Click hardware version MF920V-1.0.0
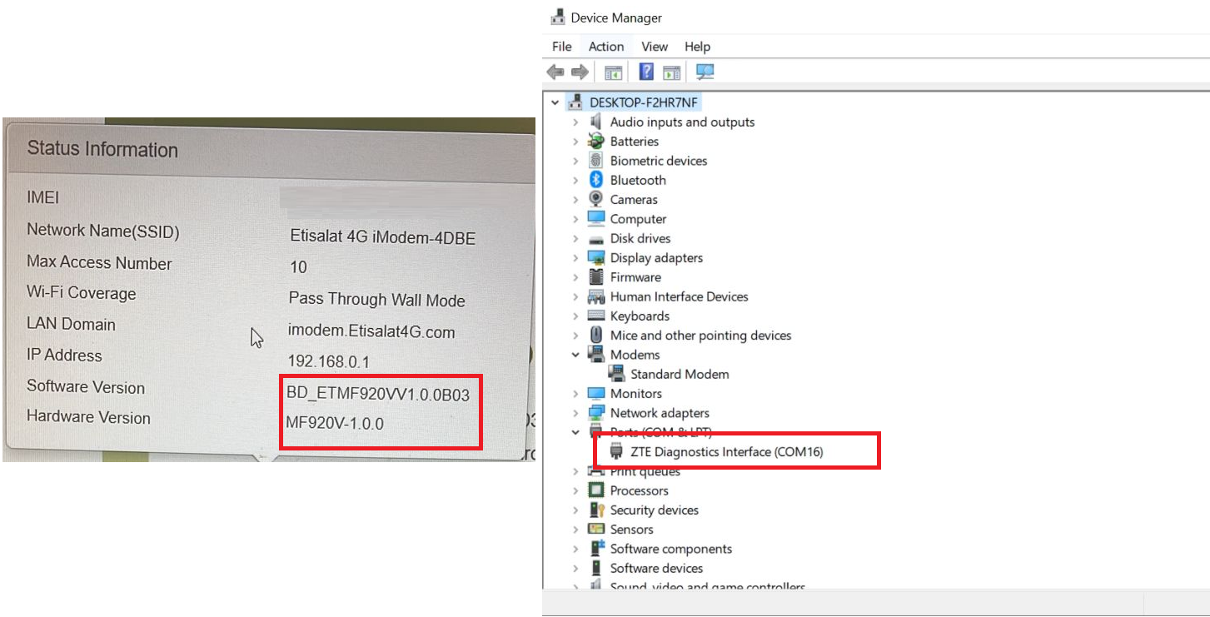This screenshot has height=617, width=1210. click(x=335, y=423)
